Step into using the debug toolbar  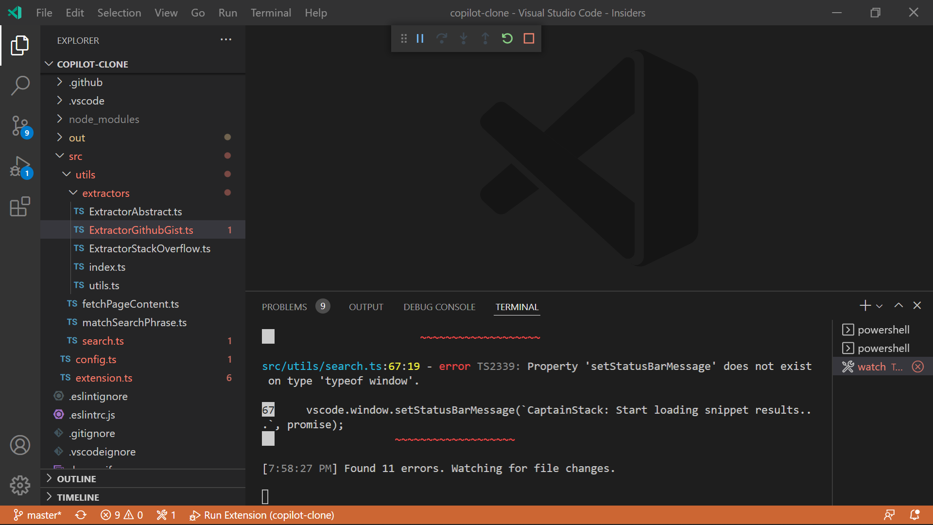pyautogui.click(x=464, y=38)
